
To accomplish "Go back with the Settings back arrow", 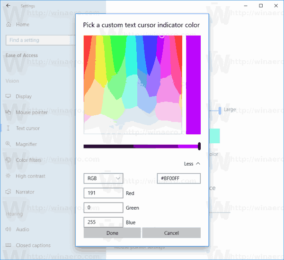I will tap(8, 6).
